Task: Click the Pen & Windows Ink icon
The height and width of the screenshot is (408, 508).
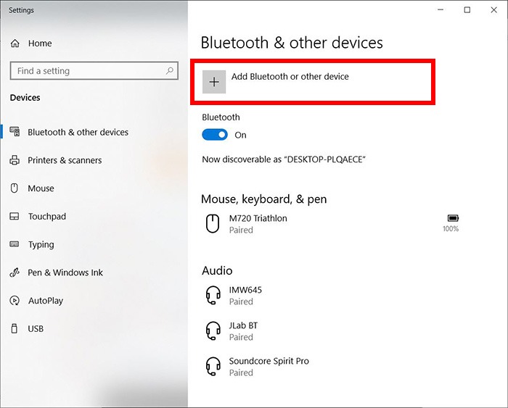Action: tap(15, 272)
